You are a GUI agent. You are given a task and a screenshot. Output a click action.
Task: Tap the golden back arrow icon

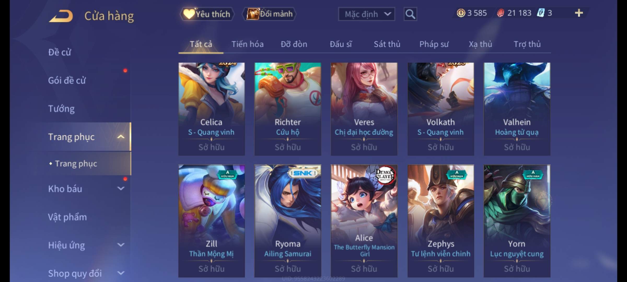pos(61,16)
